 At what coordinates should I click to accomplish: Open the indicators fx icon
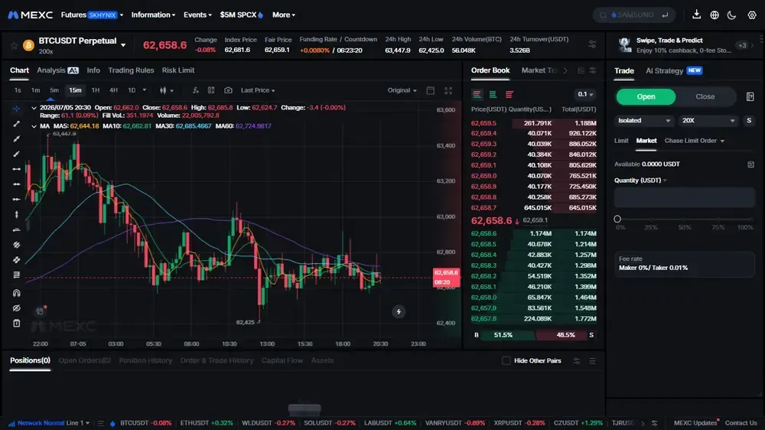click(x=195, y=90)
